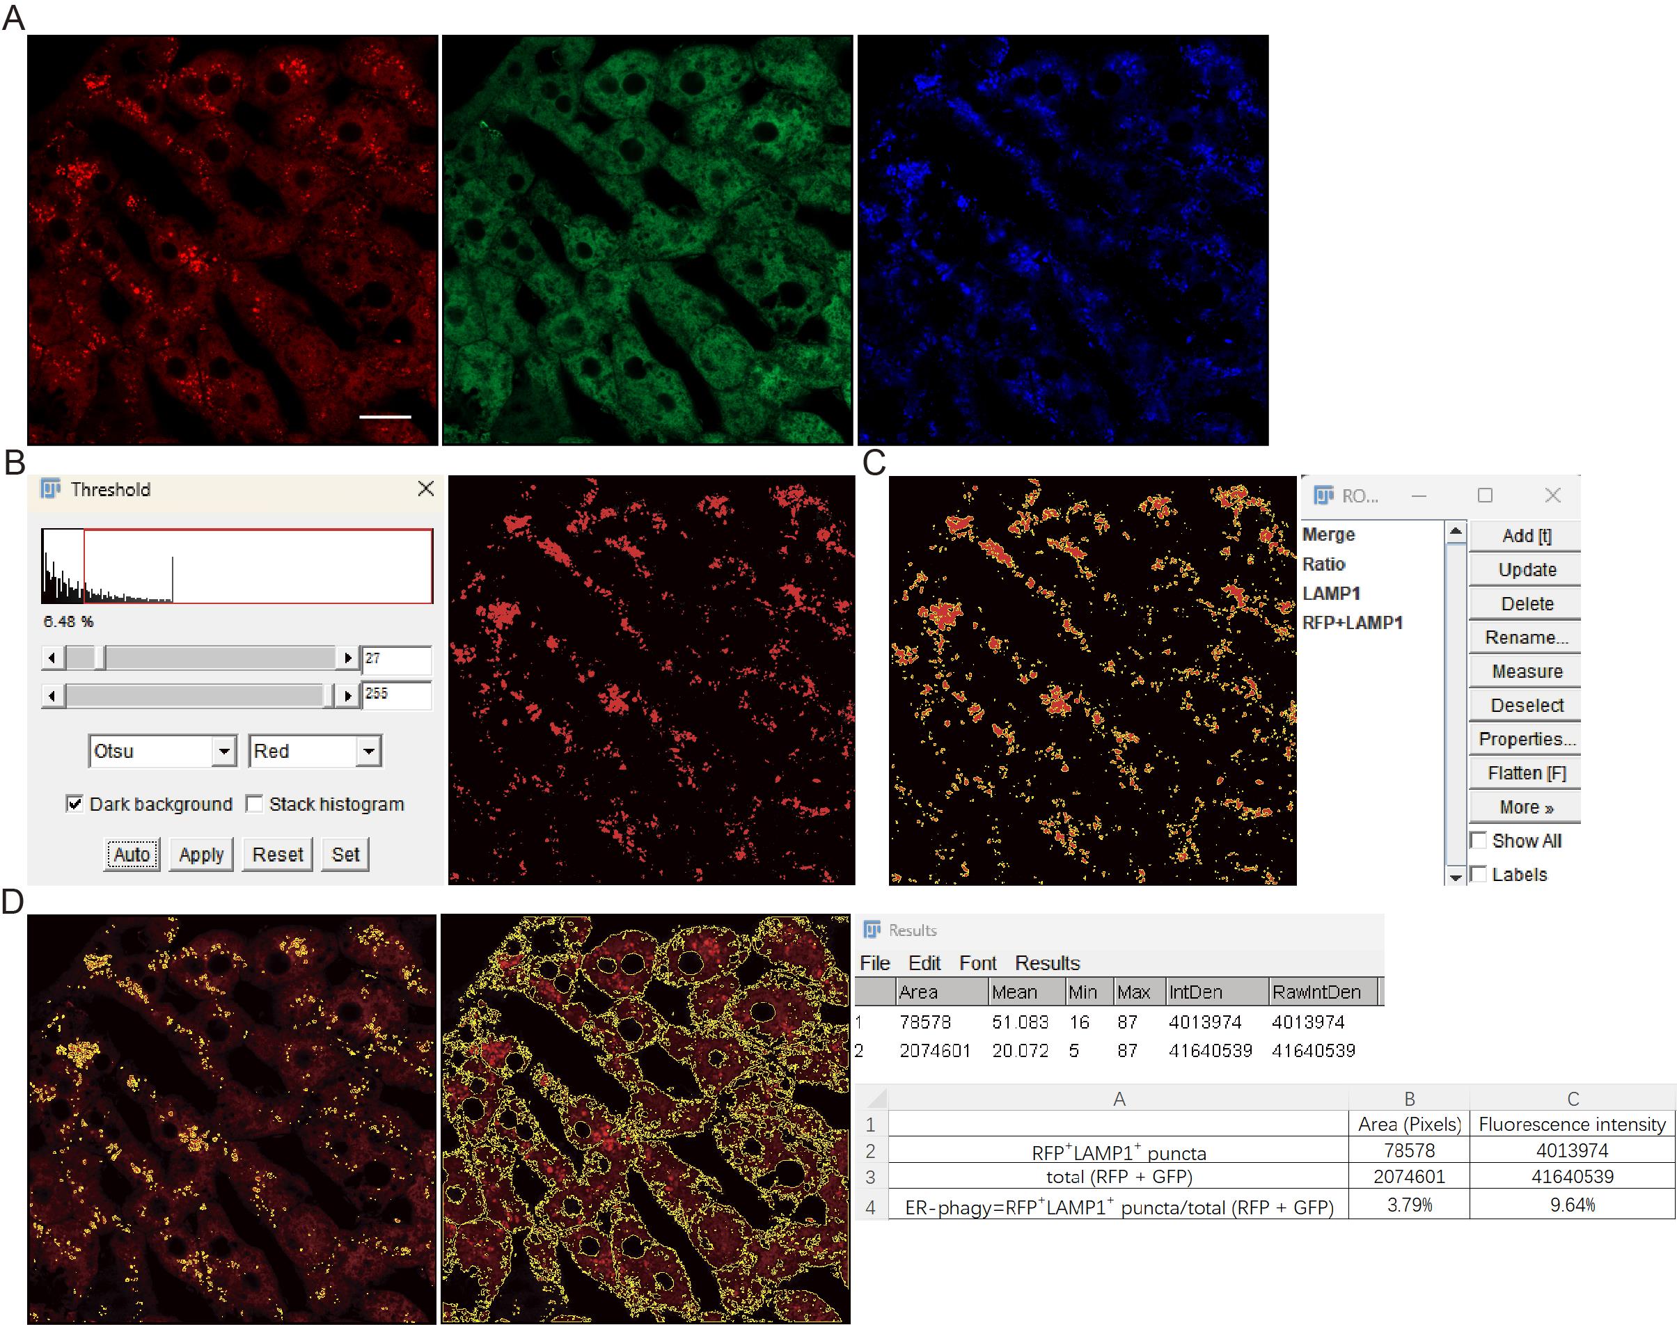Click the ImageJ icon in the Results window title
This screenshot has height=1325, width=1677.
(x=872, y=929)
